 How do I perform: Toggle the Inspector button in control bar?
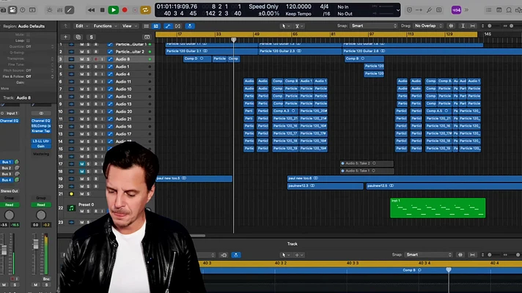point(12,10)
